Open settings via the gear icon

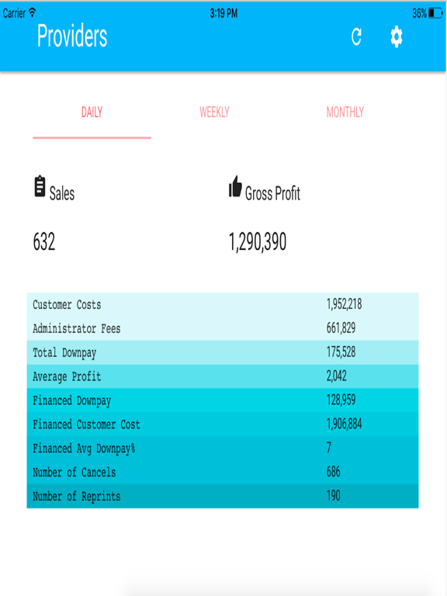coord(397,37)
